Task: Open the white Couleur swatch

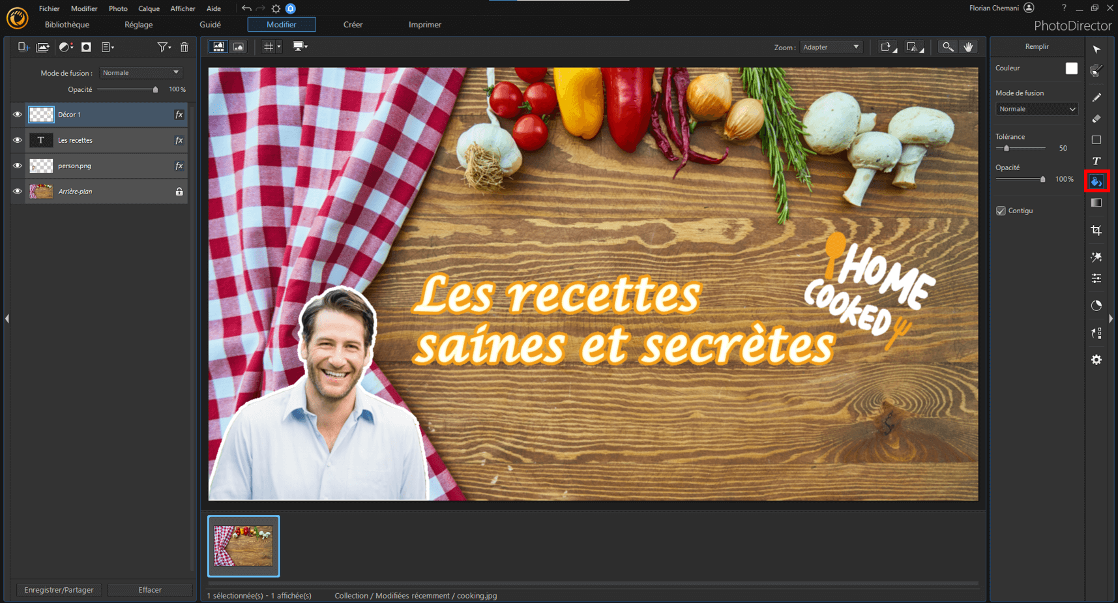Action: pyautogui.click(x=1072, y=68)
